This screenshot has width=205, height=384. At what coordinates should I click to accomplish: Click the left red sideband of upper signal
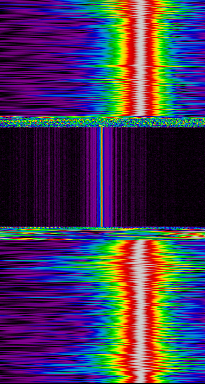131,59
